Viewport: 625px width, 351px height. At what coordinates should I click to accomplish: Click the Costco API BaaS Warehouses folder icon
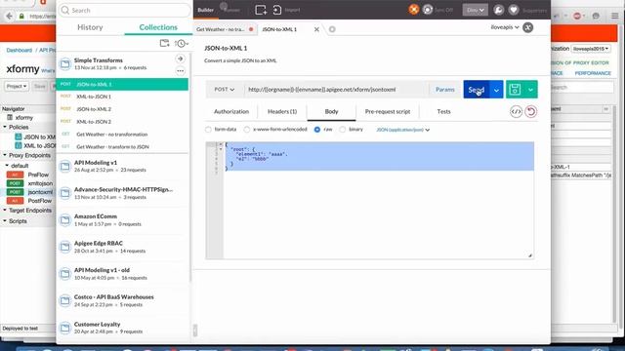point(65,300)
